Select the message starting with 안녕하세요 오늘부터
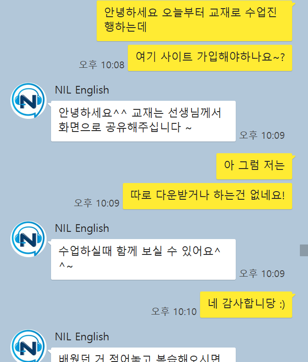 [x=195, y=20]
